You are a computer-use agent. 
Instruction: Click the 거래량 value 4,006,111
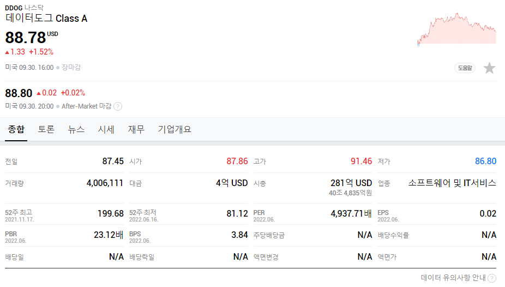(x=105, y=183)
